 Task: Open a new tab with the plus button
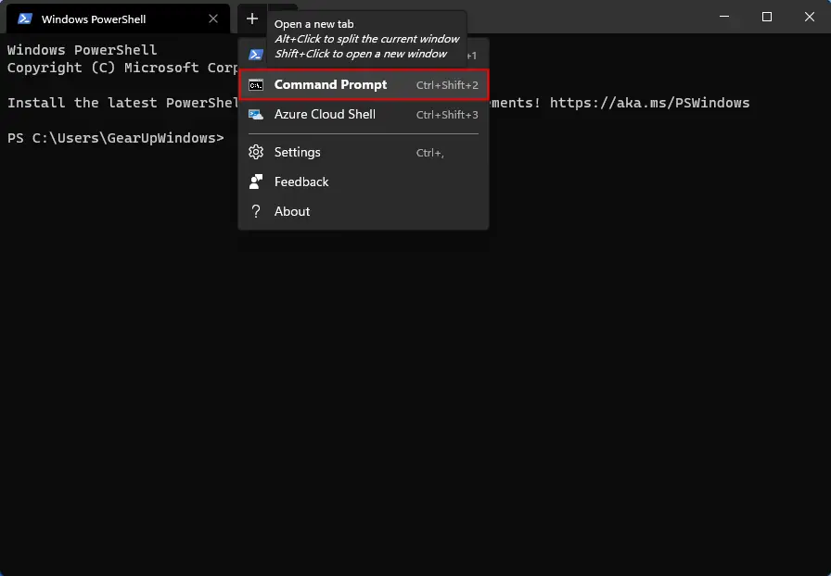click(252, 19)
